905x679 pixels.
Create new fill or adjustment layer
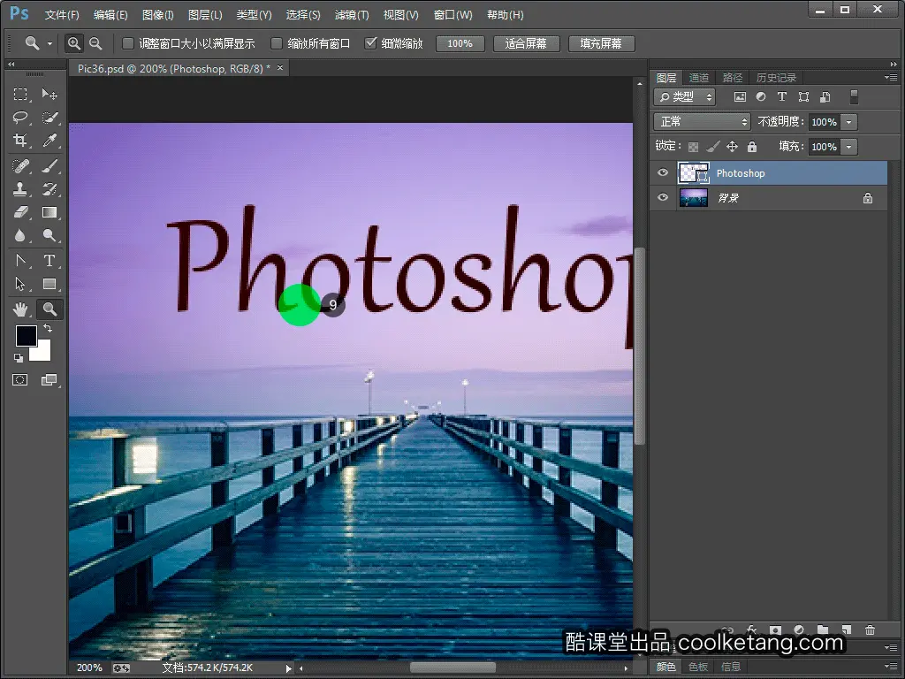tap(799, 629)
